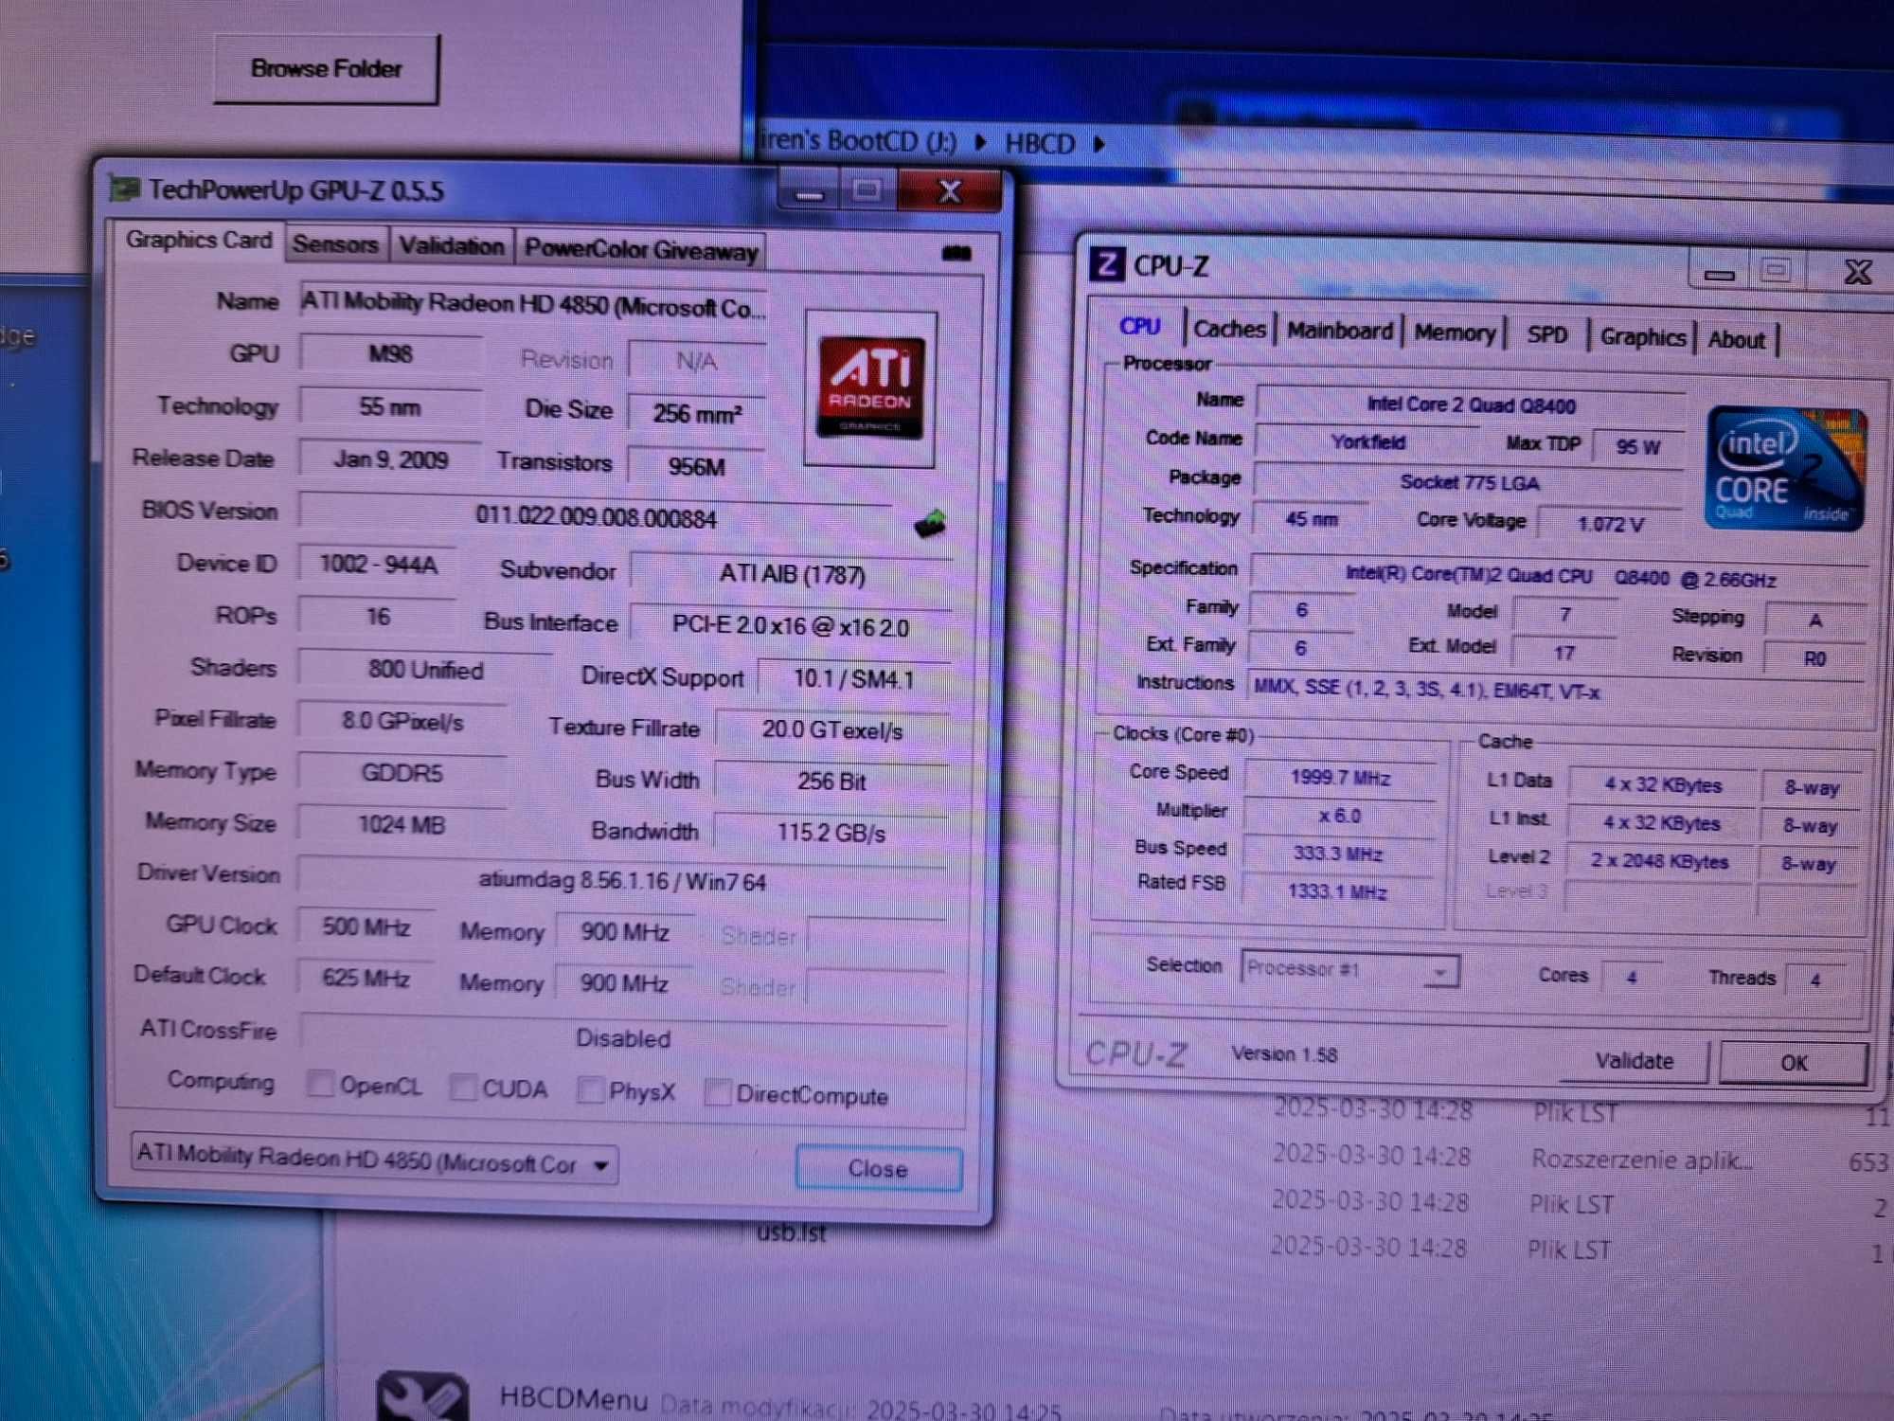Click the Code Name Yorkfield value
This screenshot has width=1894, height=1421.
pos(1367,441)
